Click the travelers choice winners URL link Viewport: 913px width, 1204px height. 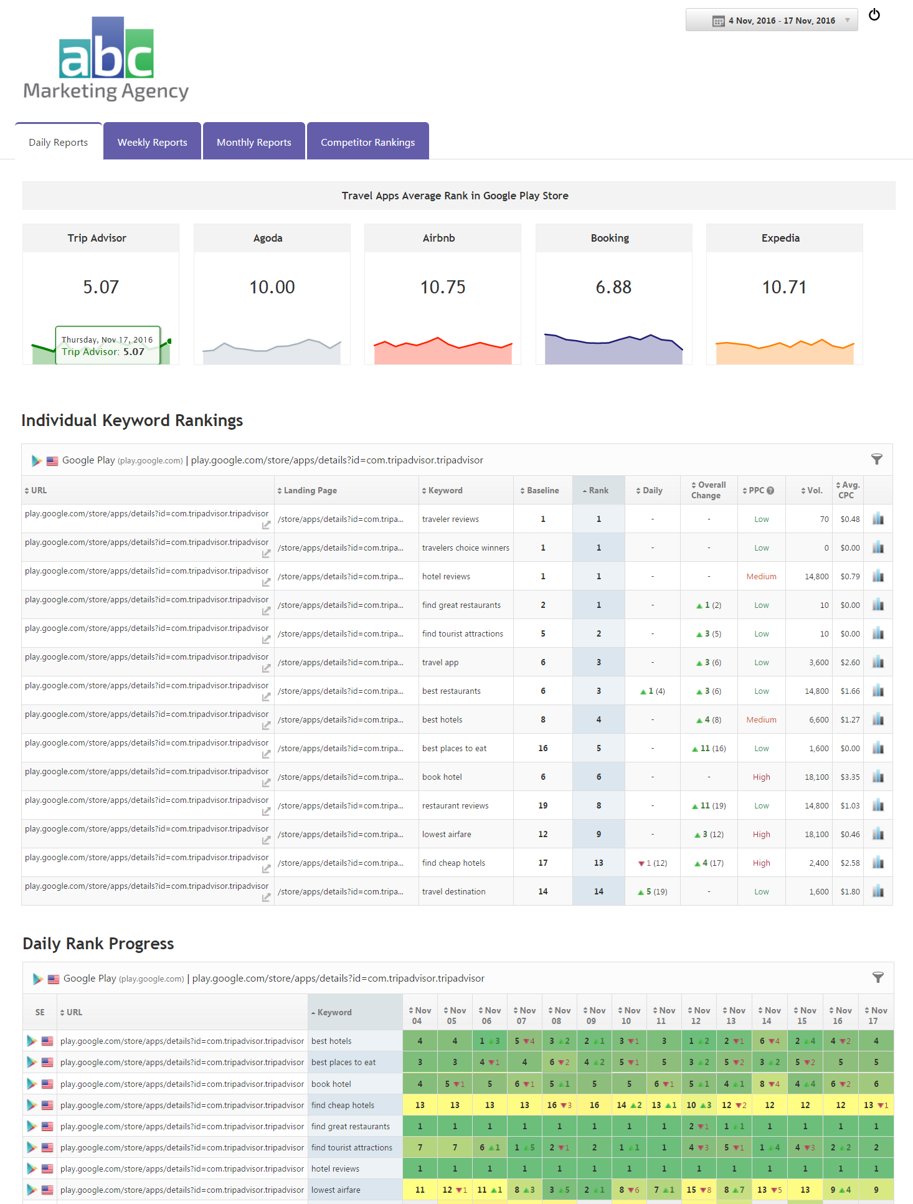pyautogui.click(x=146, y=543)
